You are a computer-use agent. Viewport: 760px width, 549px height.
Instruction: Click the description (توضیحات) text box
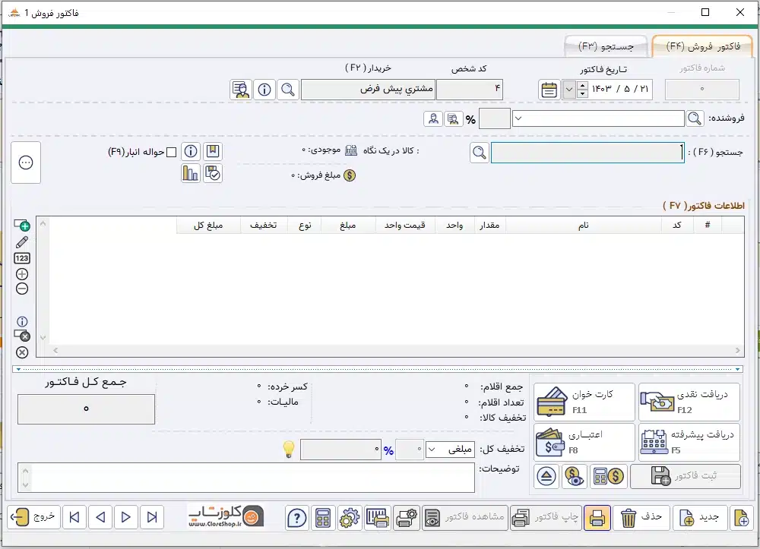click(246, 478)
